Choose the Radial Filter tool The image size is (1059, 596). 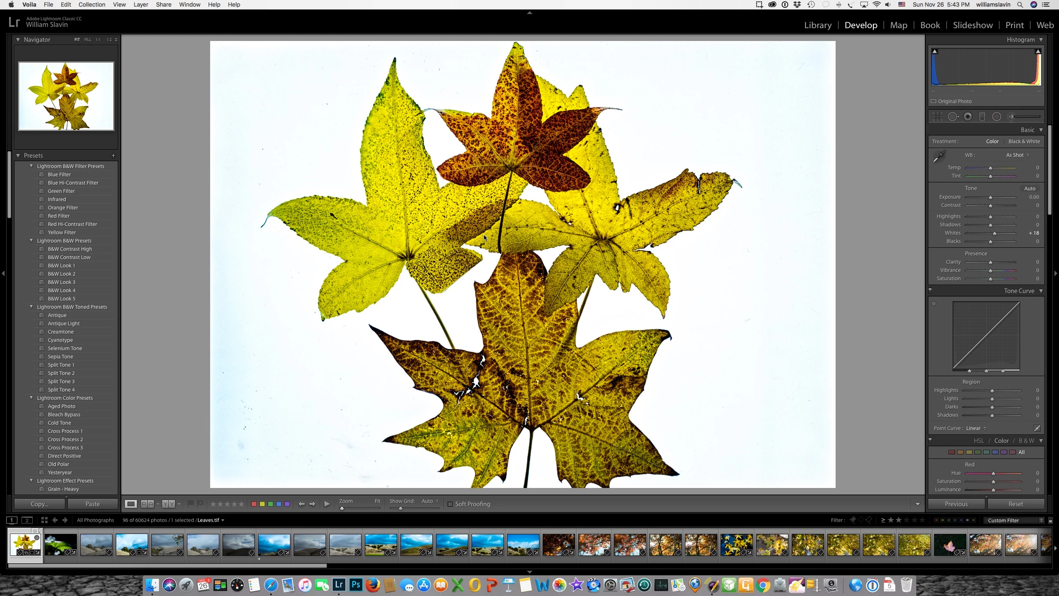tap(997, 117)
